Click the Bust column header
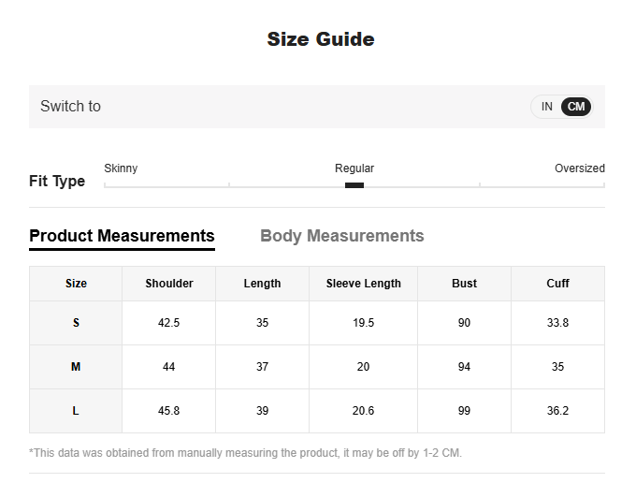636x483 pixels. pyautogui.click(x=464, y=284)
